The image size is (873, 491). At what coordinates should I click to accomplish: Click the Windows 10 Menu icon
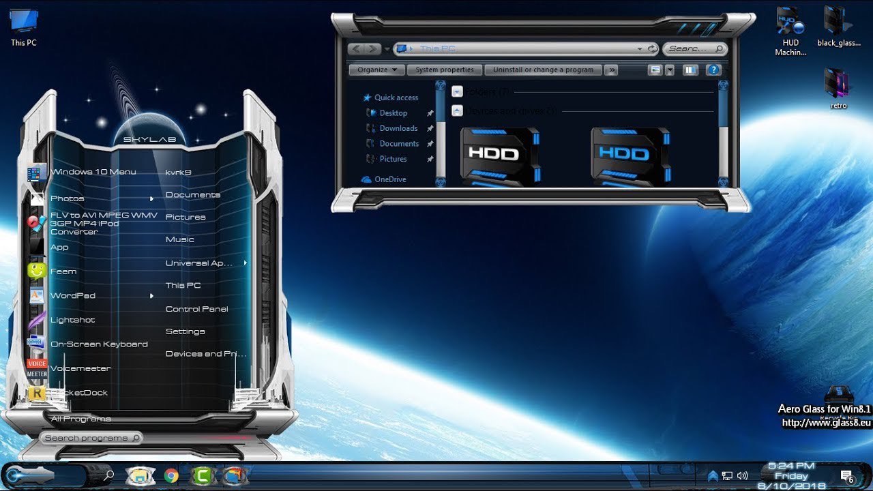coord(37,173)
